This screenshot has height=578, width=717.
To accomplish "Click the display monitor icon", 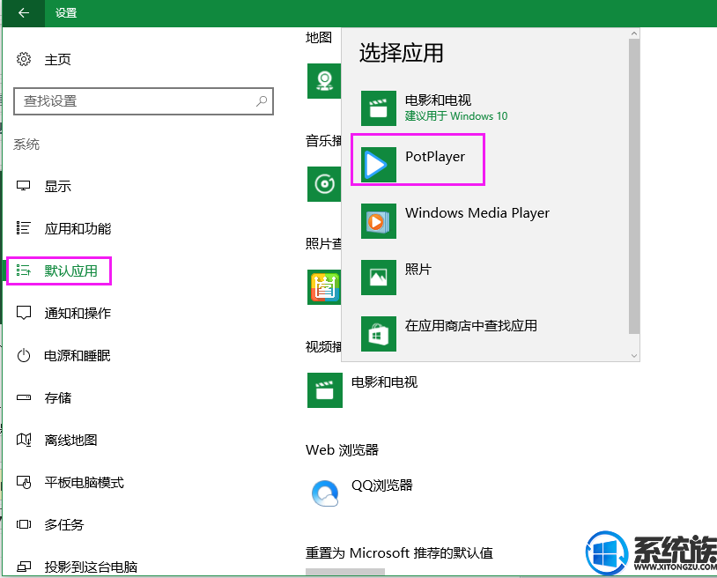I will (x=23, y=186).
